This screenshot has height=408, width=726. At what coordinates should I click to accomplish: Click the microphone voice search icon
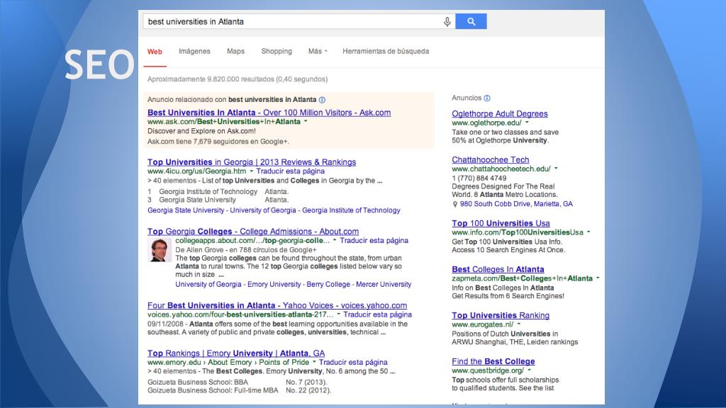click(447, 22)
